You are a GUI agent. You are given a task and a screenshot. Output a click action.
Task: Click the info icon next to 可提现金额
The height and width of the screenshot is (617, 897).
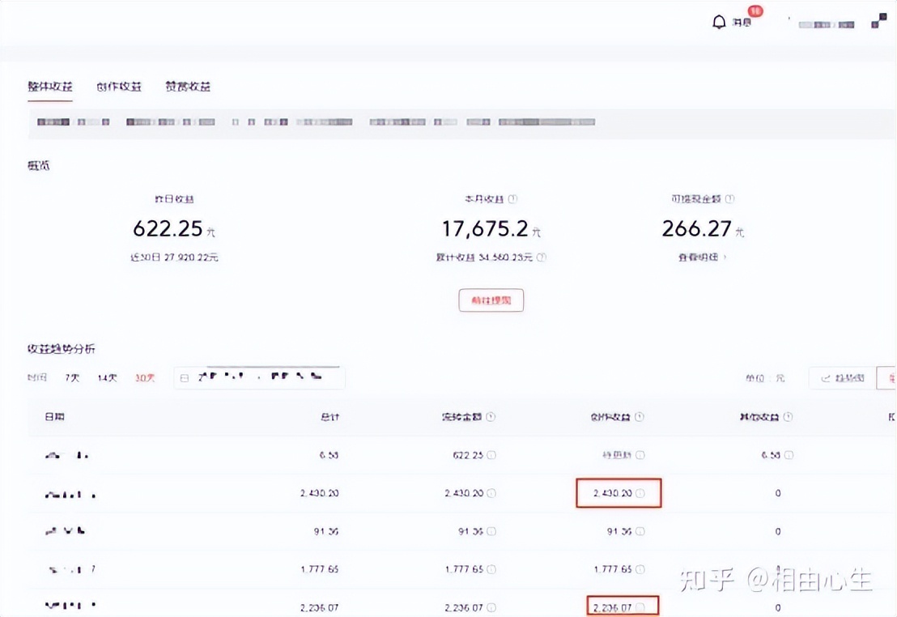[729, 198]
